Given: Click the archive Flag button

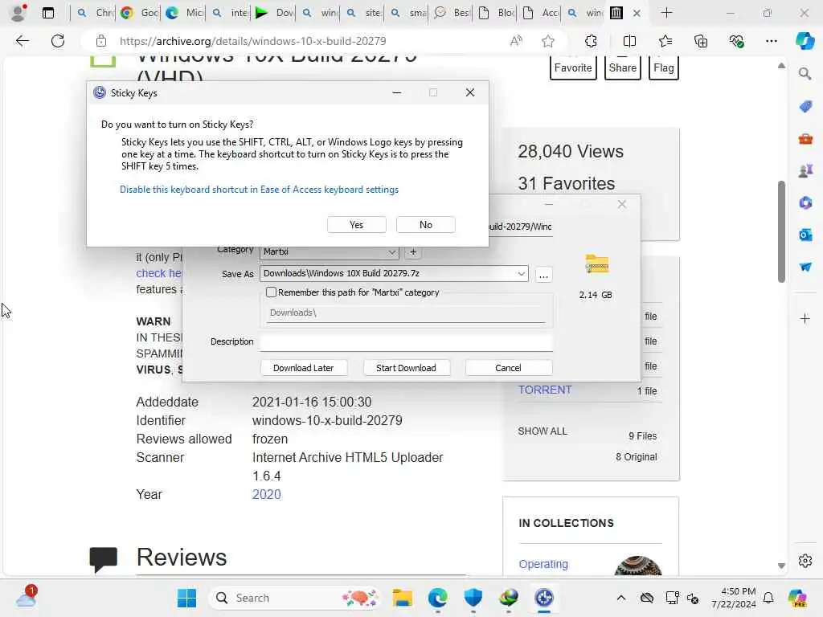Looking at the screenshot, I should [663, 67].
